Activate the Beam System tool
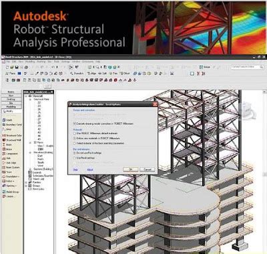 pyautogui.click(x=11, y=167)
